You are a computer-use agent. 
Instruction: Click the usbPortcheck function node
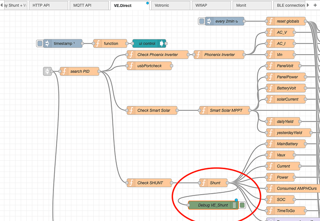tap(149, 66)
